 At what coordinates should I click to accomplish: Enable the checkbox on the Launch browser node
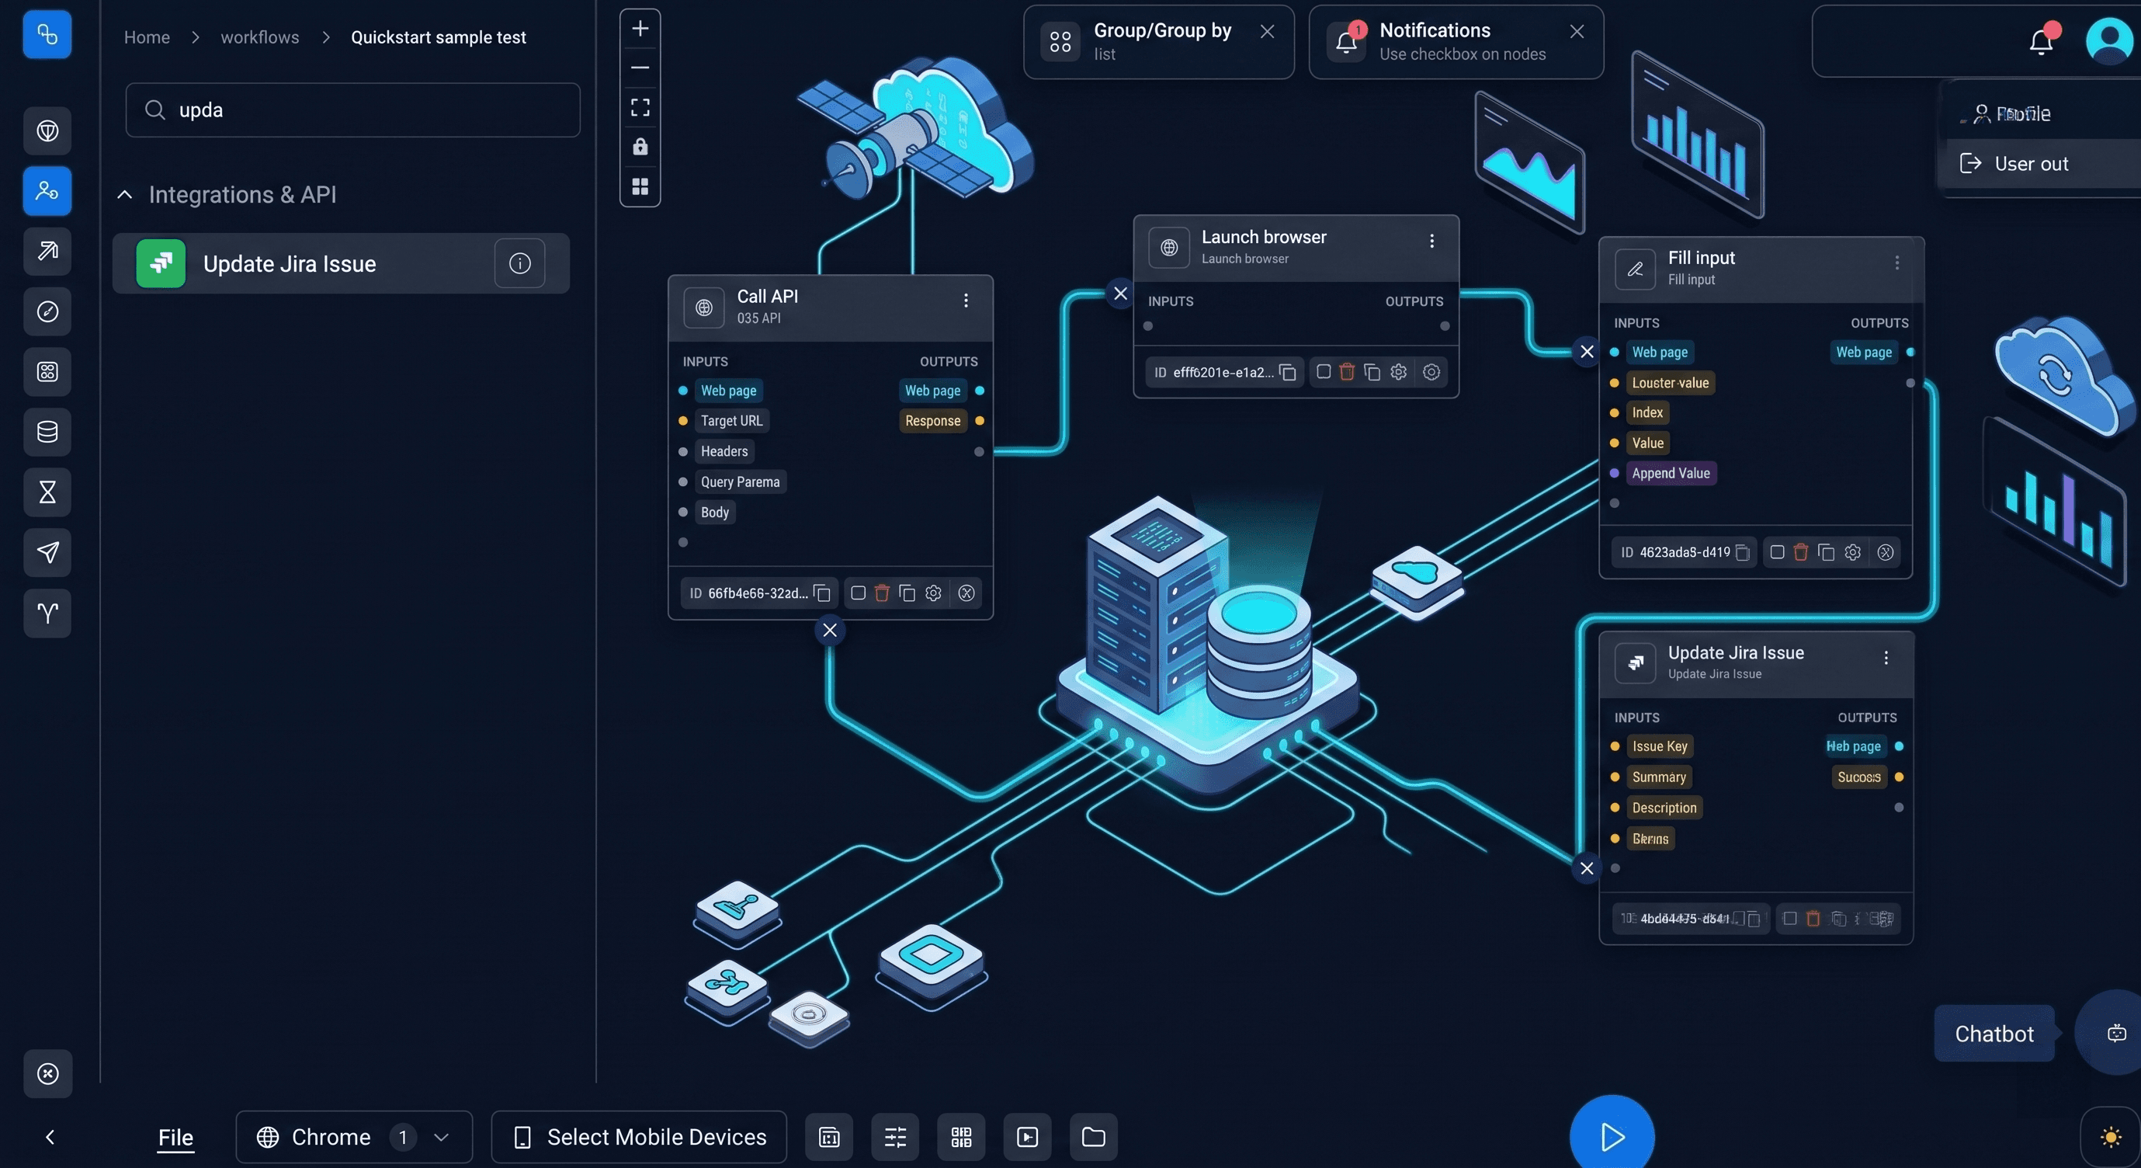pyautogui.click(x=1323, y=371)
